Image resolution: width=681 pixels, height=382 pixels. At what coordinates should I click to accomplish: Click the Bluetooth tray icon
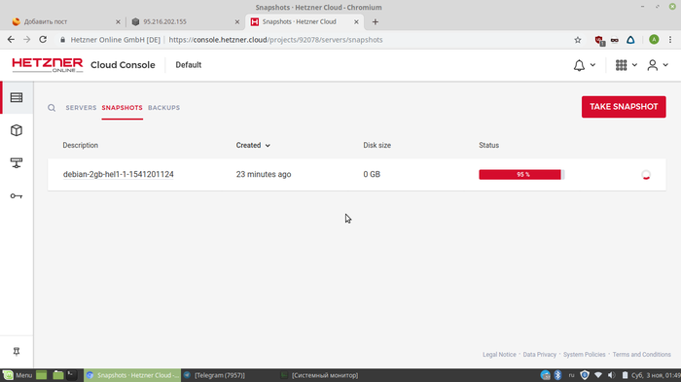pos(558,375)
